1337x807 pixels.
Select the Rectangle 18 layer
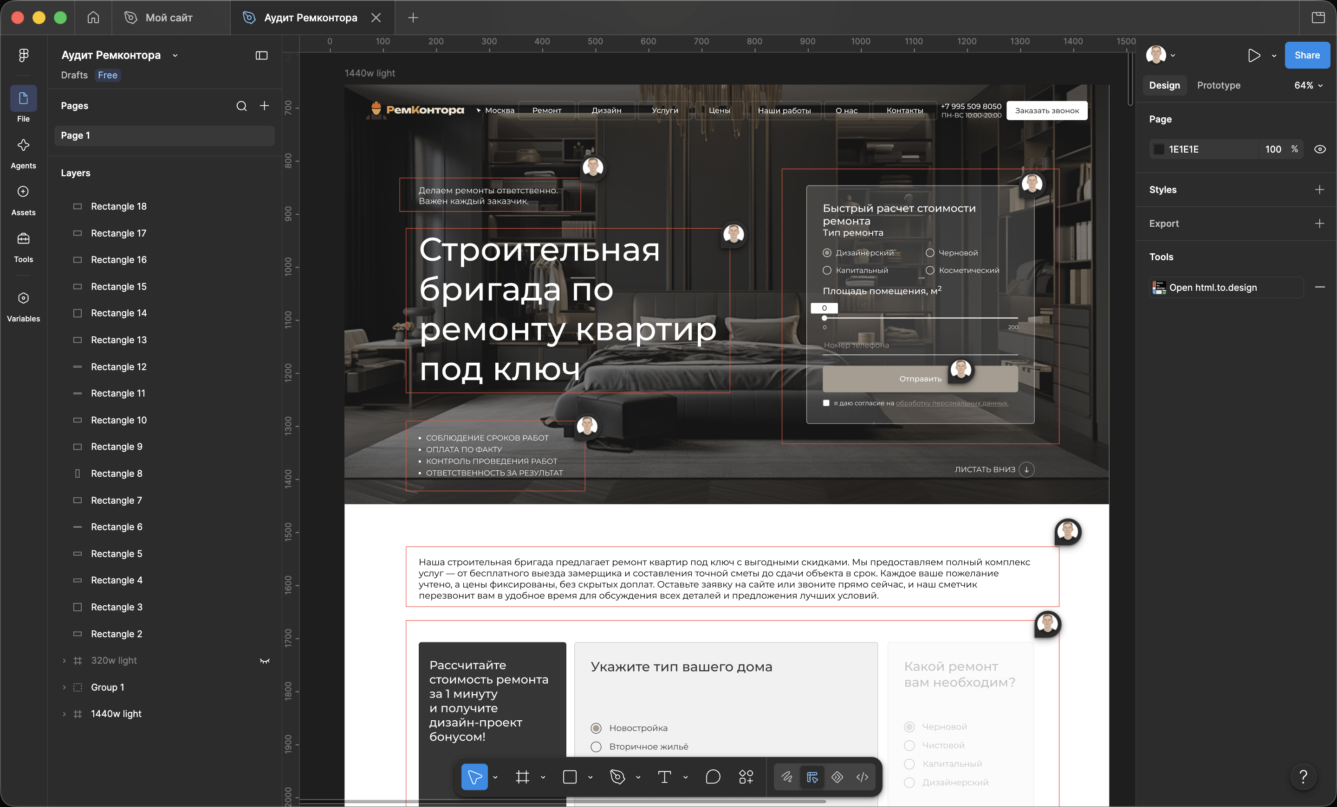tap(164, 206)
